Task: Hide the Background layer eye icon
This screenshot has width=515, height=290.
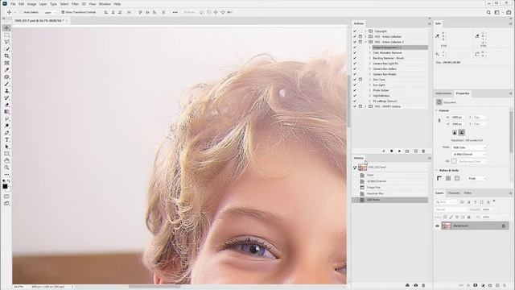Action: point(437,226)
